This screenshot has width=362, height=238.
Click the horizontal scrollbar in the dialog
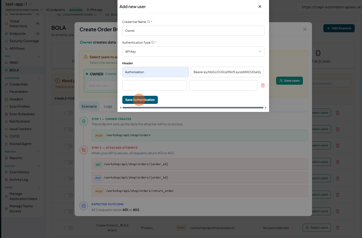193,108
